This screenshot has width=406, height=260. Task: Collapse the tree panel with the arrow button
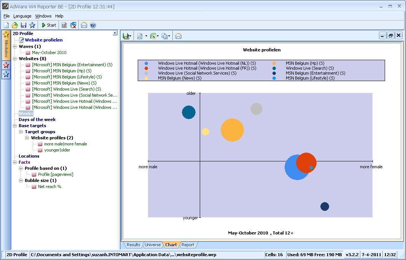pos(115,33)
